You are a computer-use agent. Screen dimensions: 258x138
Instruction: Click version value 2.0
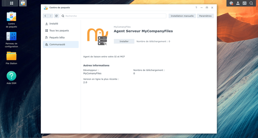(85, 82)
